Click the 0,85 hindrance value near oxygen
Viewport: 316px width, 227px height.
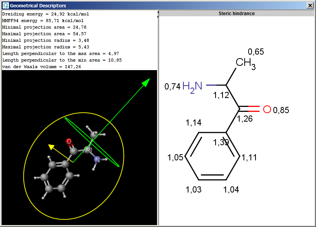pyautogui.click(x=281, y=110)
